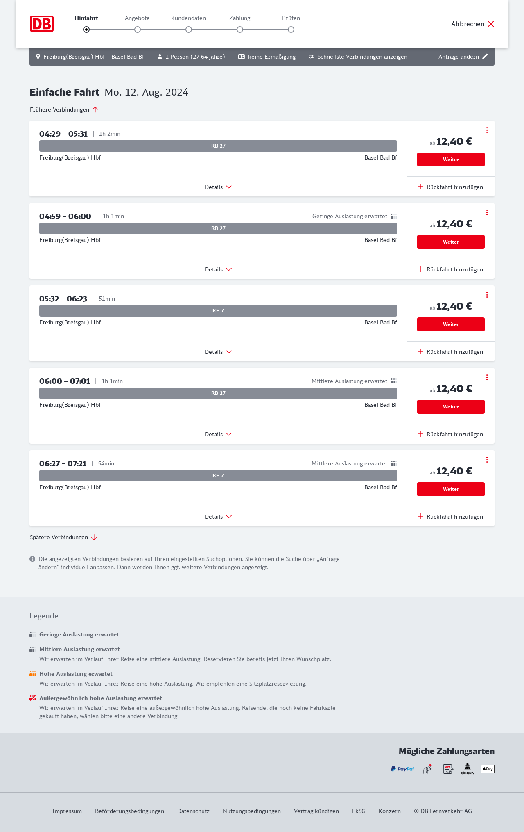Expand Details for the 05:32 RE 7 connection
The image size is (524, 832).
pyautogui.click(x=218, y=352)
